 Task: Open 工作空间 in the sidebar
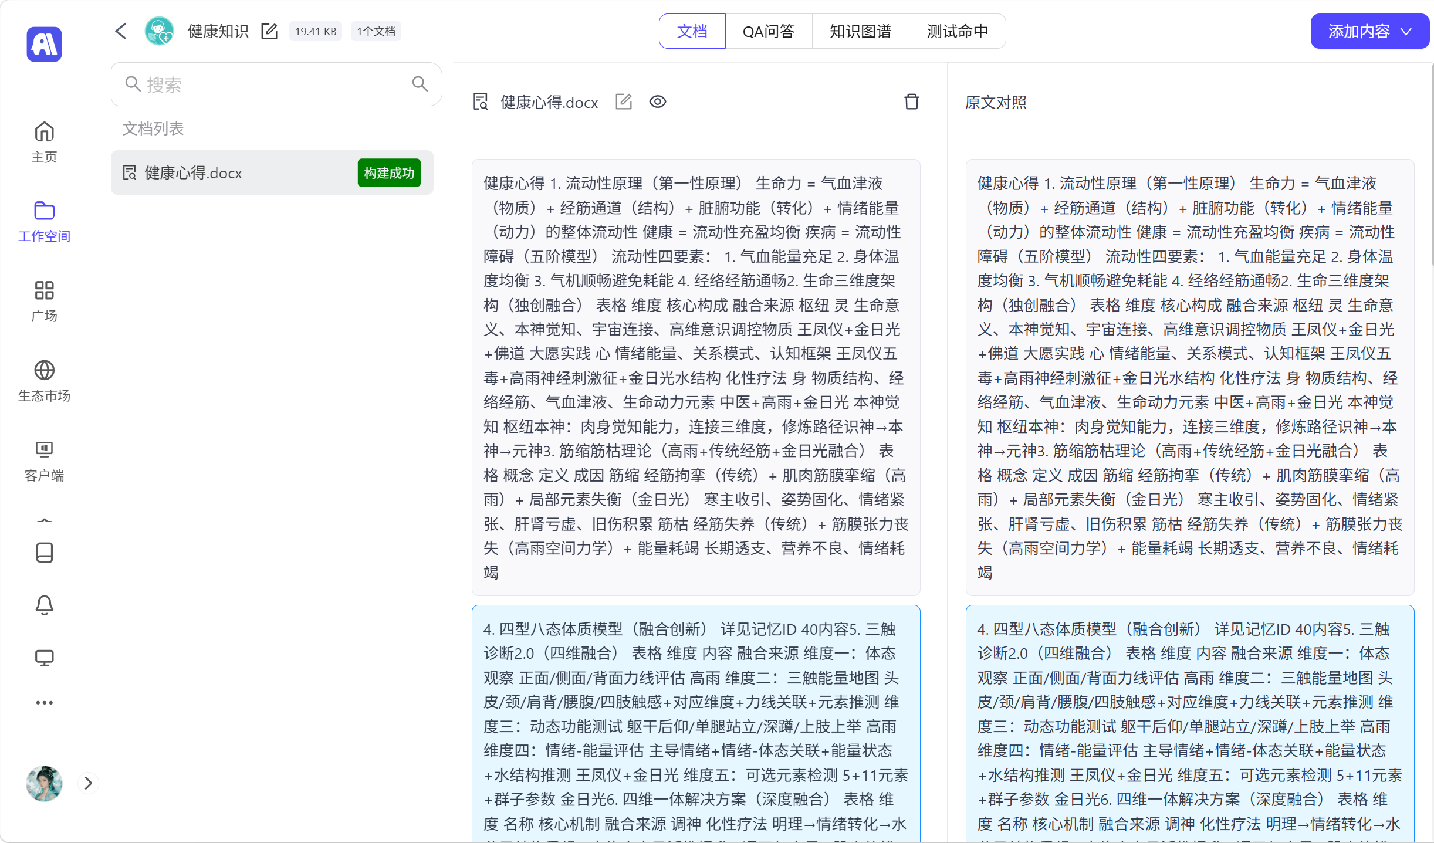44,222
